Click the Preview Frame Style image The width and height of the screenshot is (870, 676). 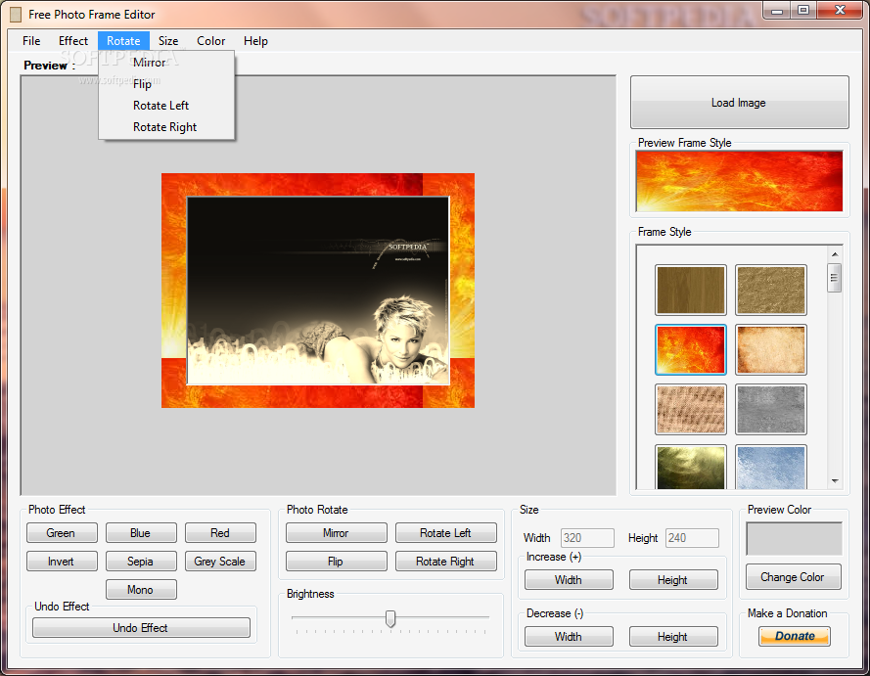[739, 181]
